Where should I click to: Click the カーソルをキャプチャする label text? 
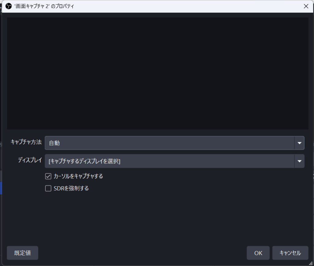(x=78, y=176)
